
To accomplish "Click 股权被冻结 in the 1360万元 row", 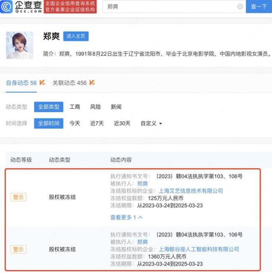I will tap(62, 249).
